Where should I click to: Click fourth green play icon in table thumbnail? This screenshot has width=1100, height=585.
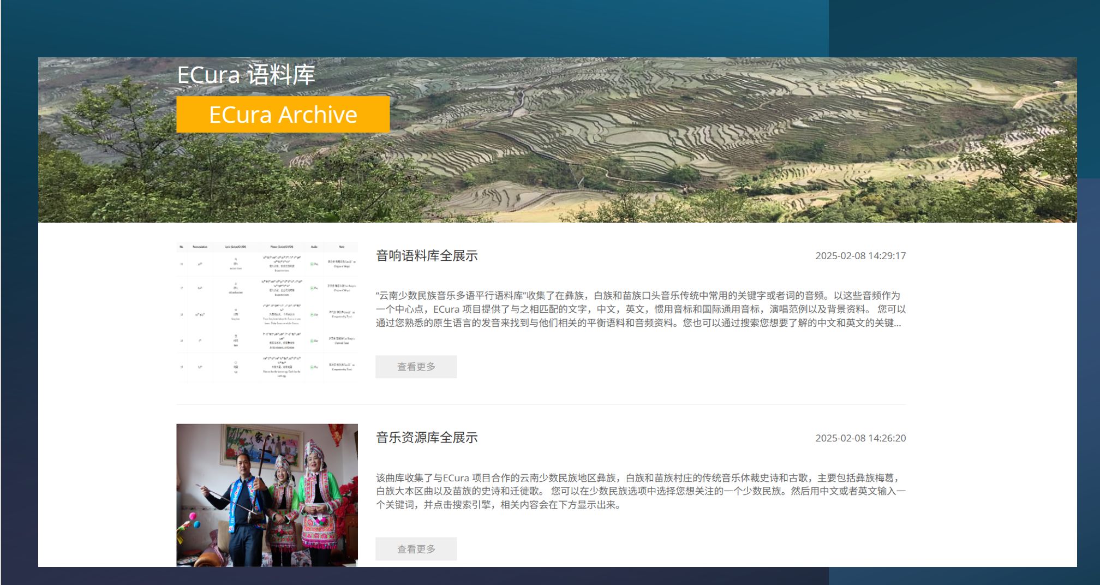click(313, 341)
